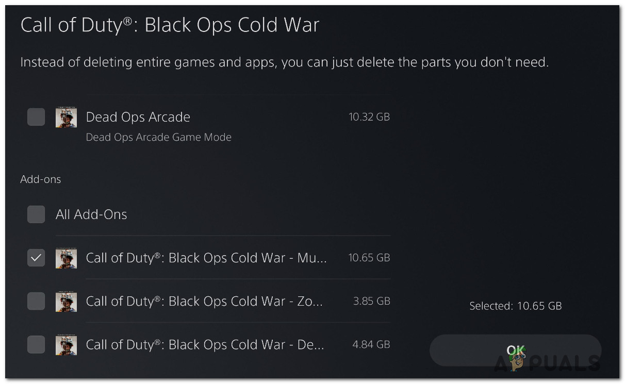625x384 pixels.
Task: Click the Black Ops Cold War - Mu... entry name
Action: [206, 258]
